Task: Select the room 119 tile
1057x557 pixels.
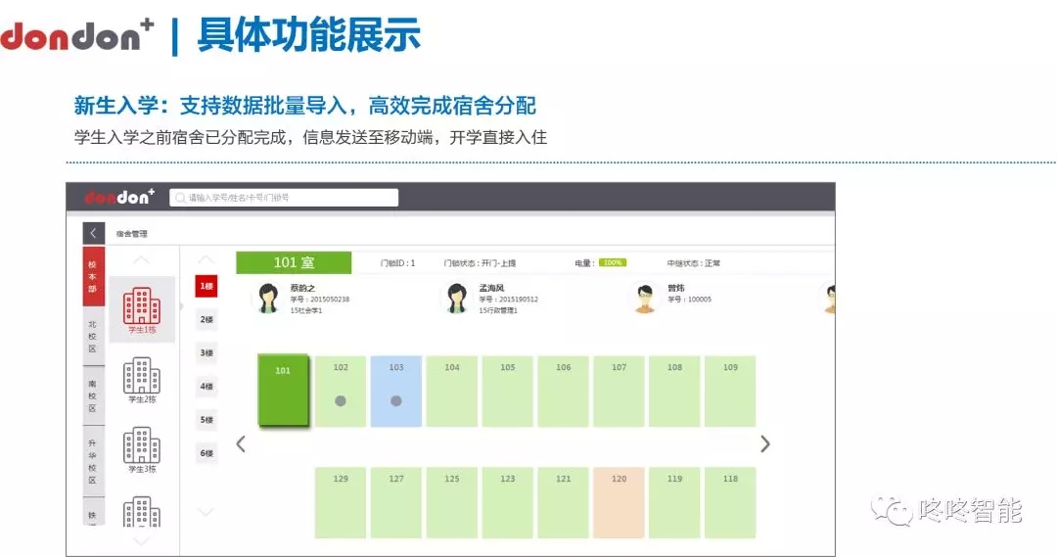Action: pyautogui.click(x=674, y=502)
